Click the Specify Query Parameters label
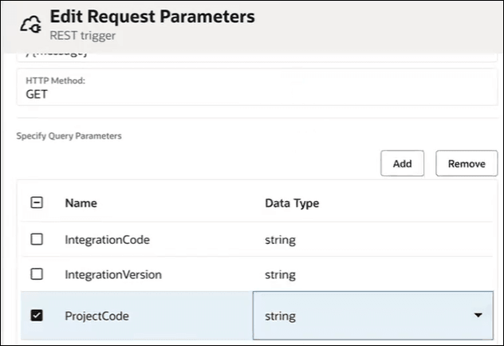This screenshot has width=504, height=346. tap(69, 136)
